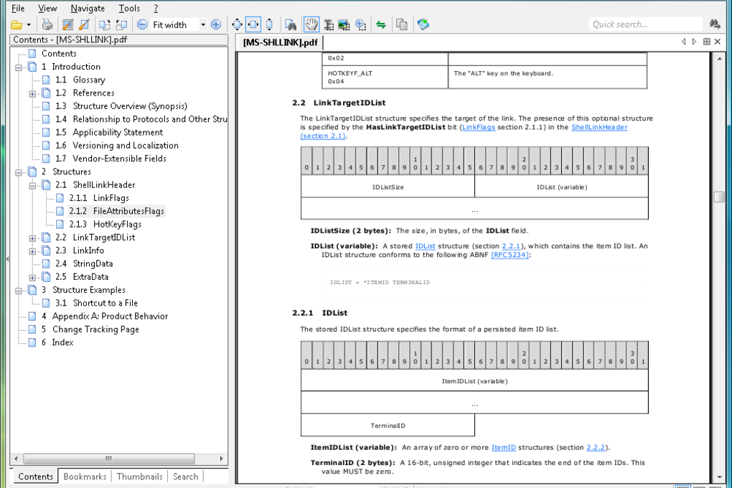Select the zoom-to-selection tool
Image resolution: width=732 pixels, height=488 pixels.
360,24
